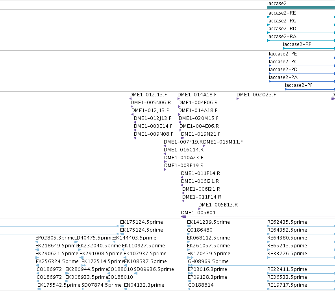The width and height of the screenshot is (335, 291).
Task: Select the EK232040.5prime EST
Action: point(99,246)
